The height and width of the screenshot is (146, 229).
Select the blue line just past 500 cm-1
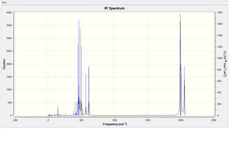(81, 81)
